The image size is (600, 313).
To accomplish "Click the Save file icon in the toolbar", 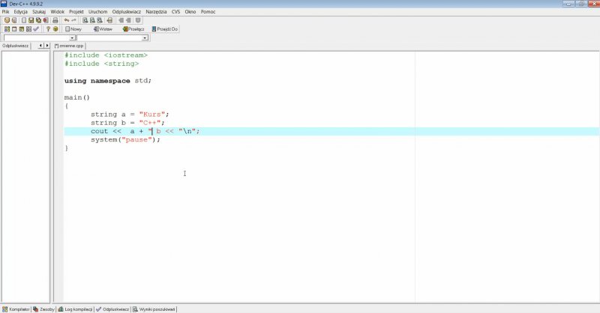I will point(30,20).
